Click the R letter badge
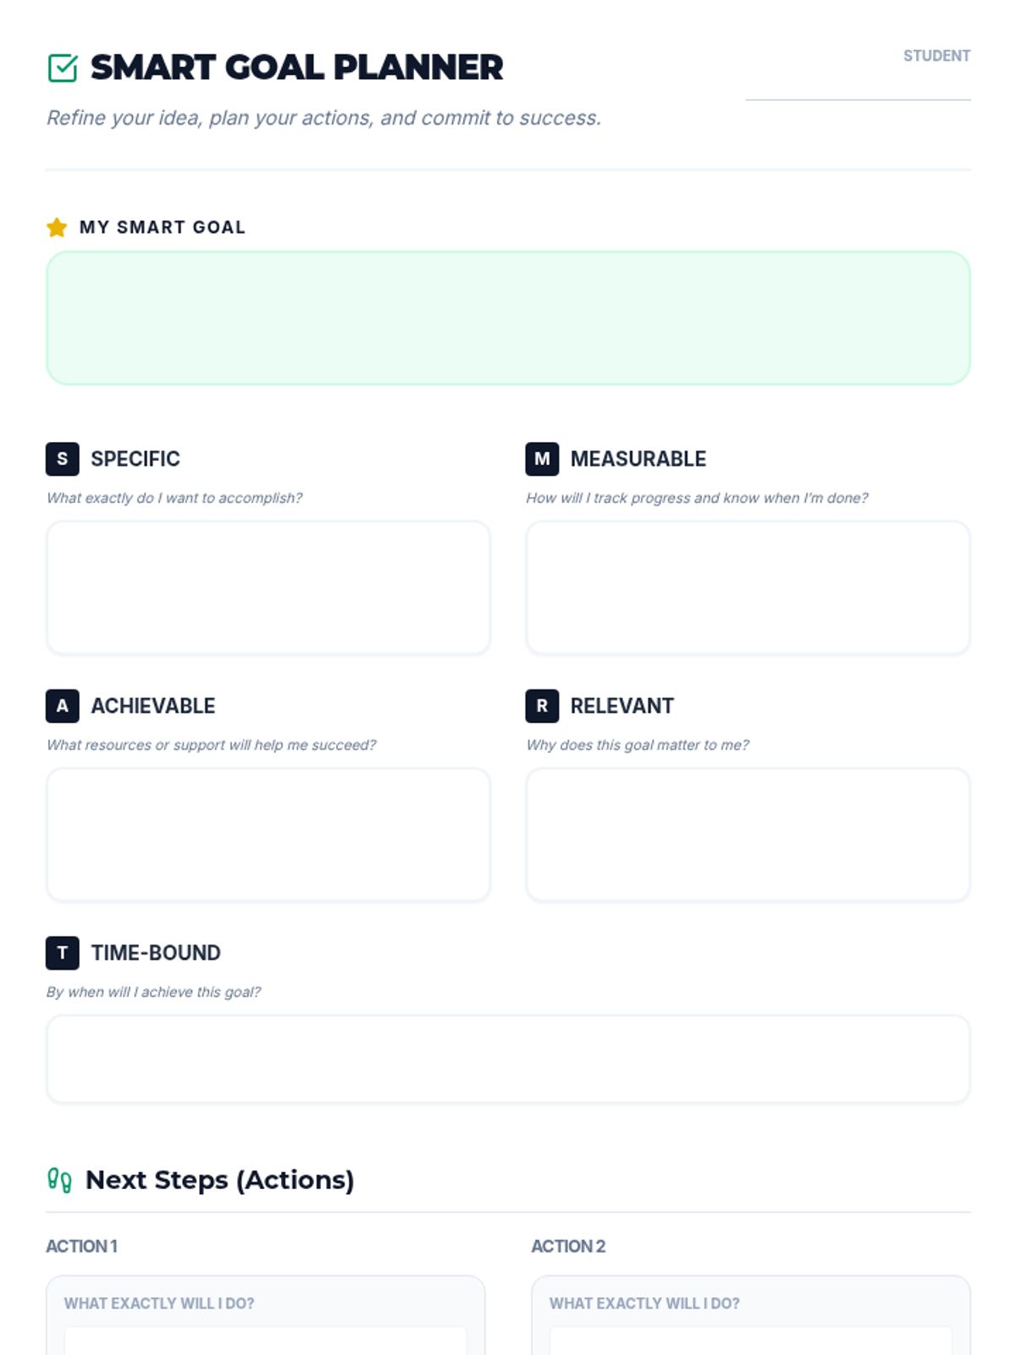 click(542, 705)
